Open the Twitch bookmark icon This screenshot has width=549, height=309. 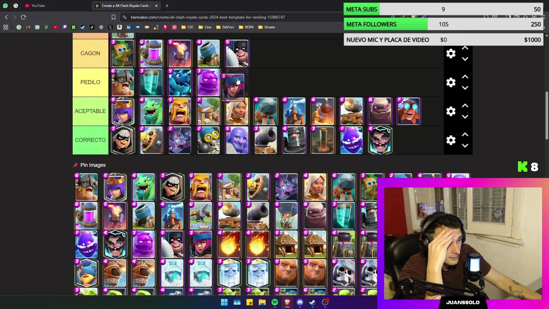pos(65,27)
